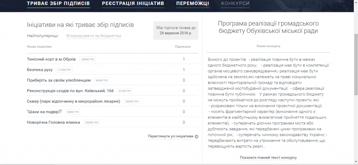This screenshot has height=165, width=358.
Task: Select the 'Конкурси' tab
Action: pyautogui.click(x=235, y=4)
